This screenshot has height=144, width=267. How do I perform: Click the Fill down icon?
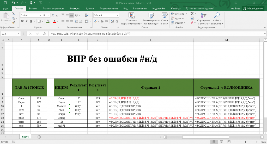point(192,18)
